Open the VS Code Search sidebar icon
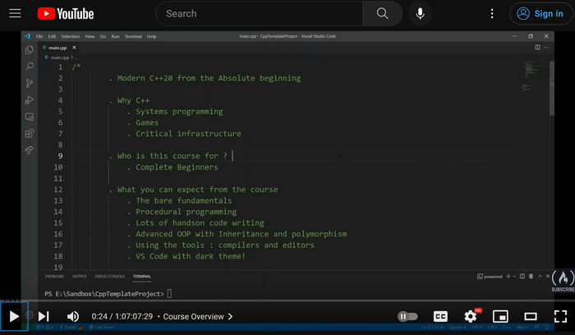Screen dimensions: 575x335 (30, 67)
